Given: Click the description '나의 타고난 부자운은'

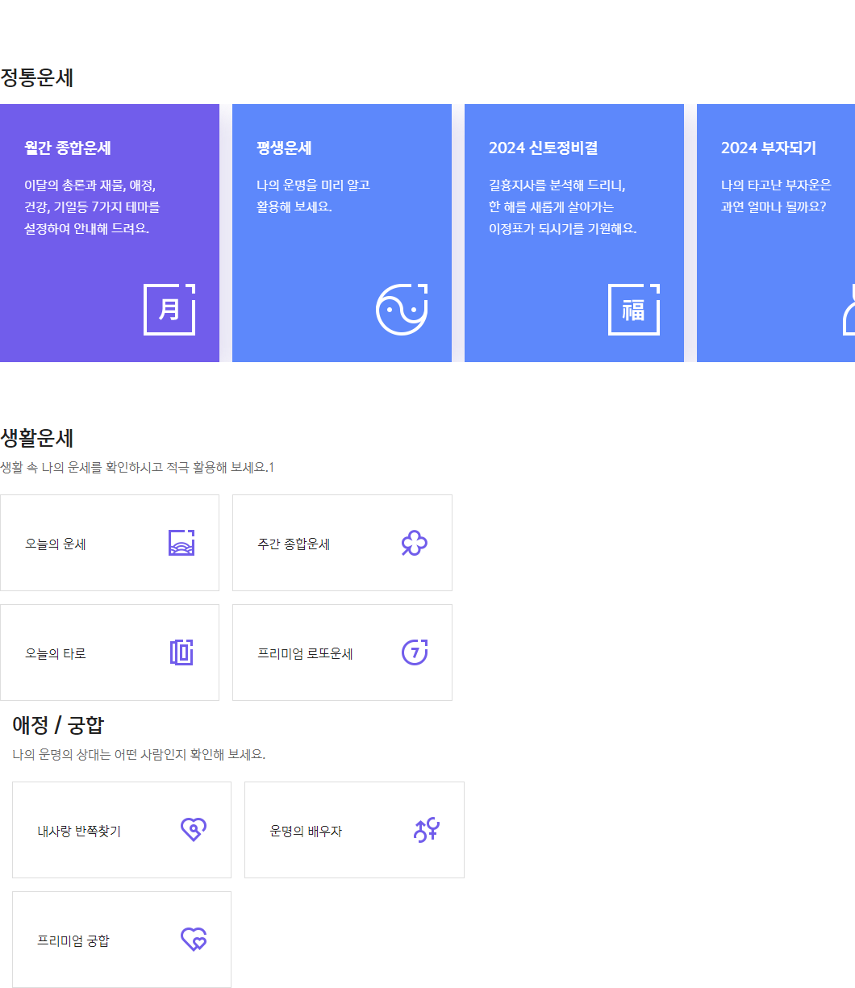Looking at the screenshot, I should click(776, 186).
